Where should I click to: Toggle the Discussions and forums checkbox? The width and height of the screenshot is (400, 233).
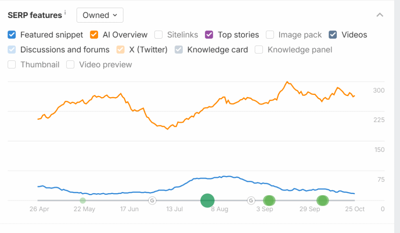[x=12, y=50]
